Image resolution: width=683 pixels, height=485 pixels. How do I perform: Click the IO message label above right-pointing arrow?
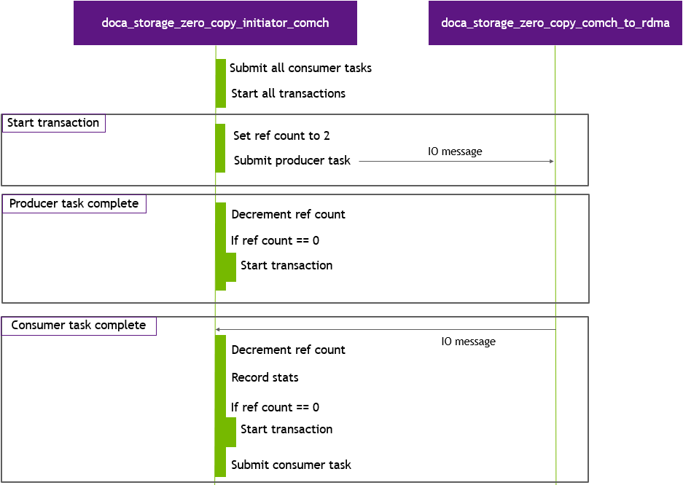tap(455, 151)
